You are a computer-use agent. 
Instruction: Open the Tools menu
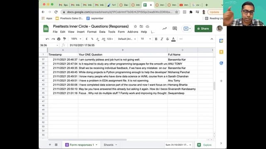tap(112, 32)
